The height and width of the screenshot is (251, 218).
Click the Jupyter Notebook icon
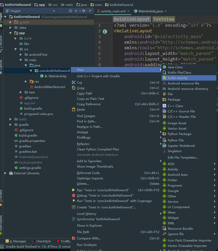pos(164,146)
